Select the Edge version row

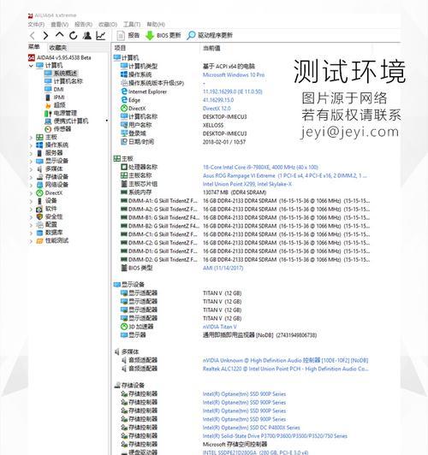click(x=177, y=100)
